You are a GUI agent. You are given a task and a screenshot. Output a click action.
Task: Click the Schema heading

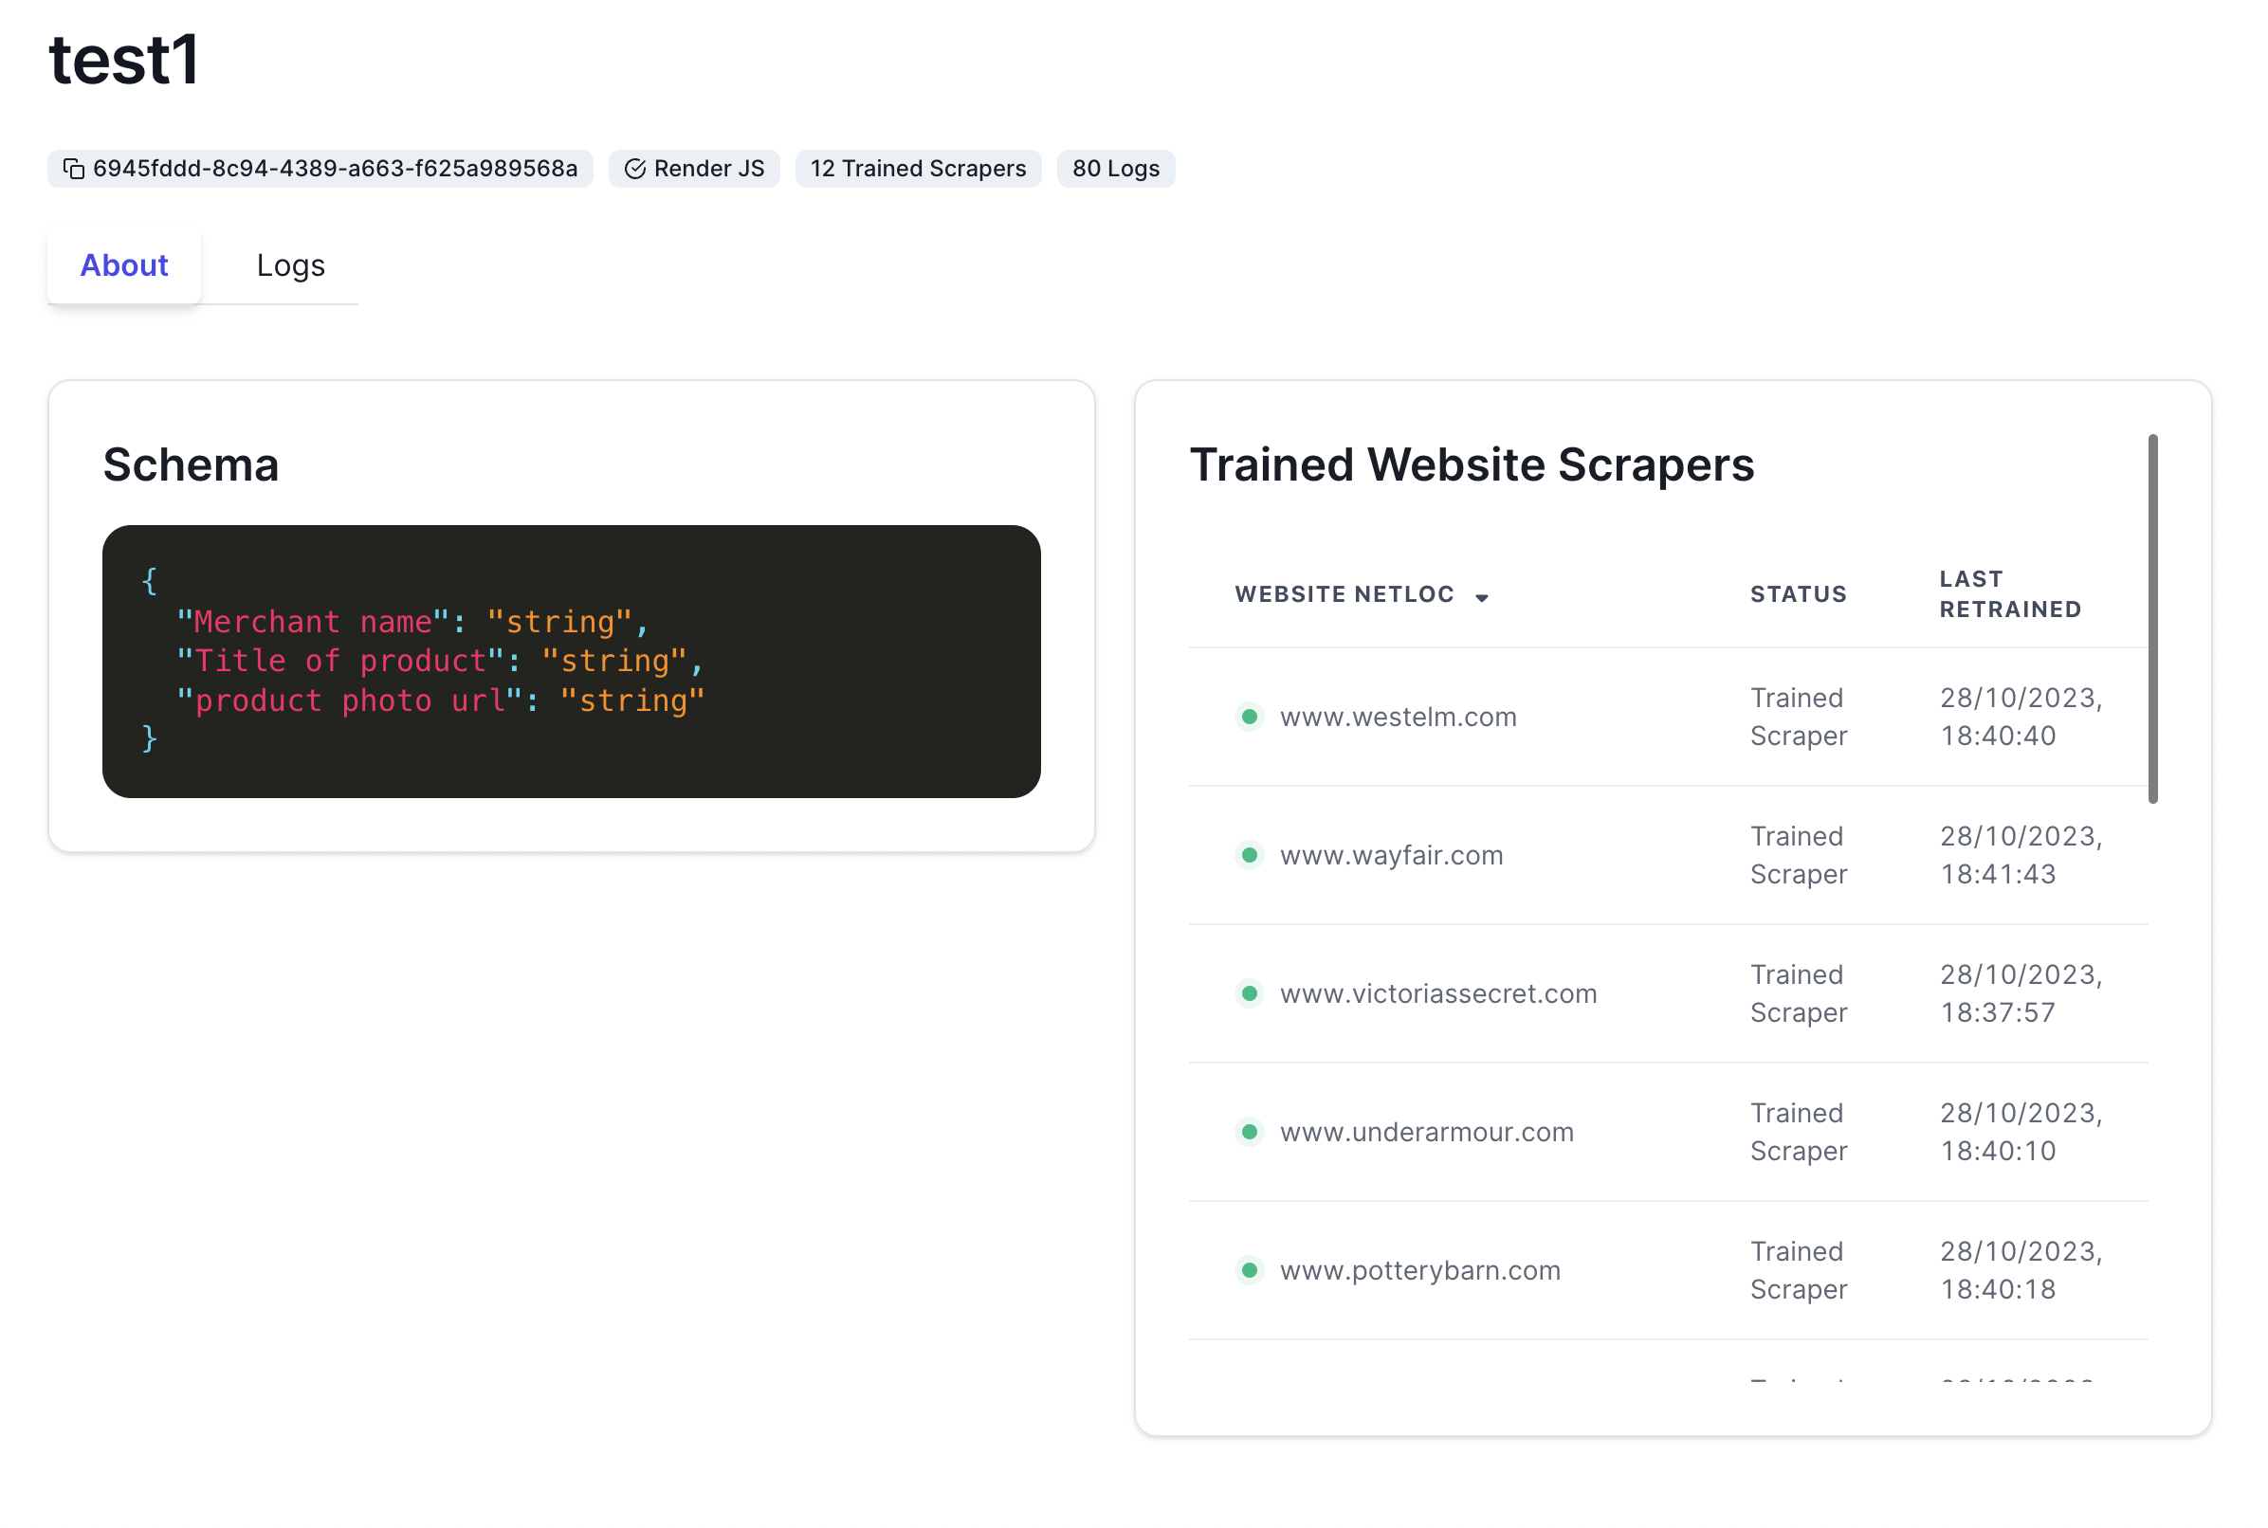pyautogui.click(x=191, y=464)
